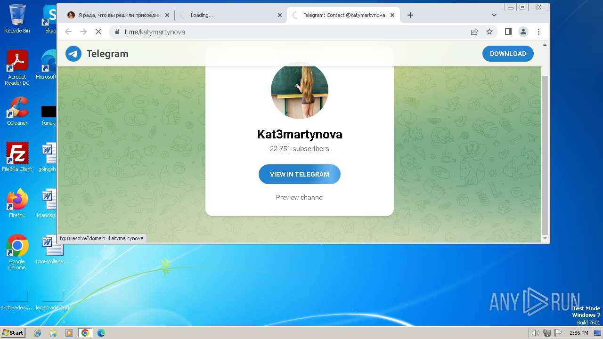Open FileZilla Client desktop icon
This screenshot has height=339, width=603.
coord(17,157)
